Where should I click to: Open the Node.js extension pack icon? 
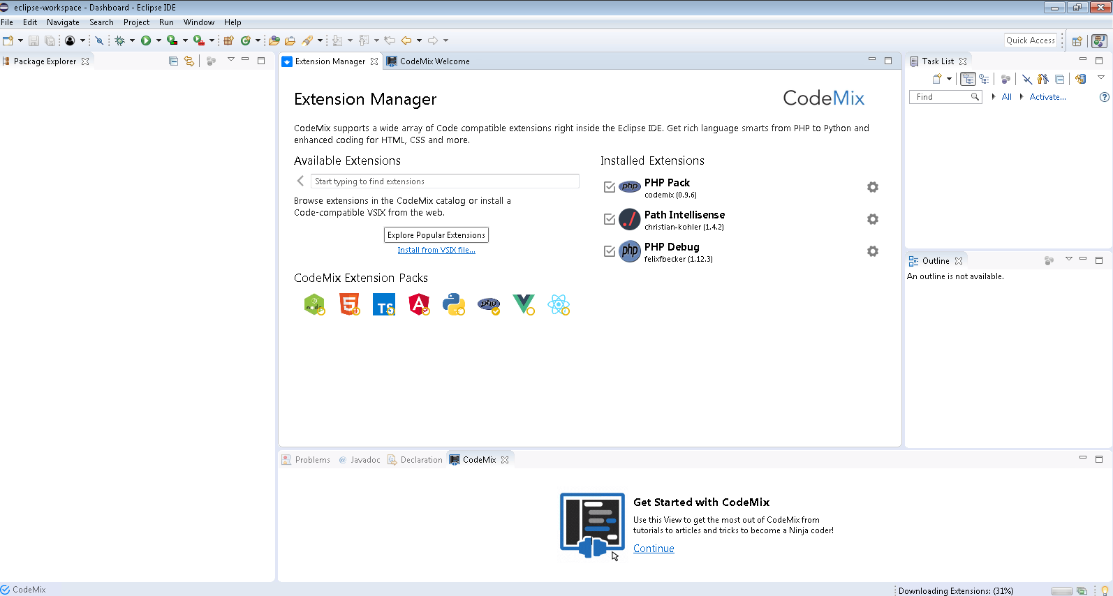click(x=314, y=304)
